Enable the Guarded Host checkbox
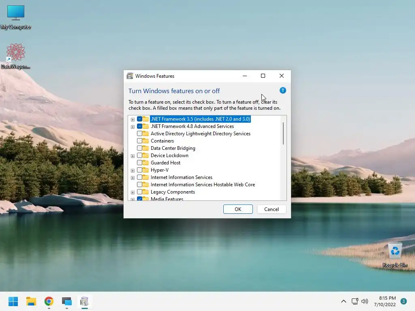This screenshot has width=415, height=311. (139, 163)
